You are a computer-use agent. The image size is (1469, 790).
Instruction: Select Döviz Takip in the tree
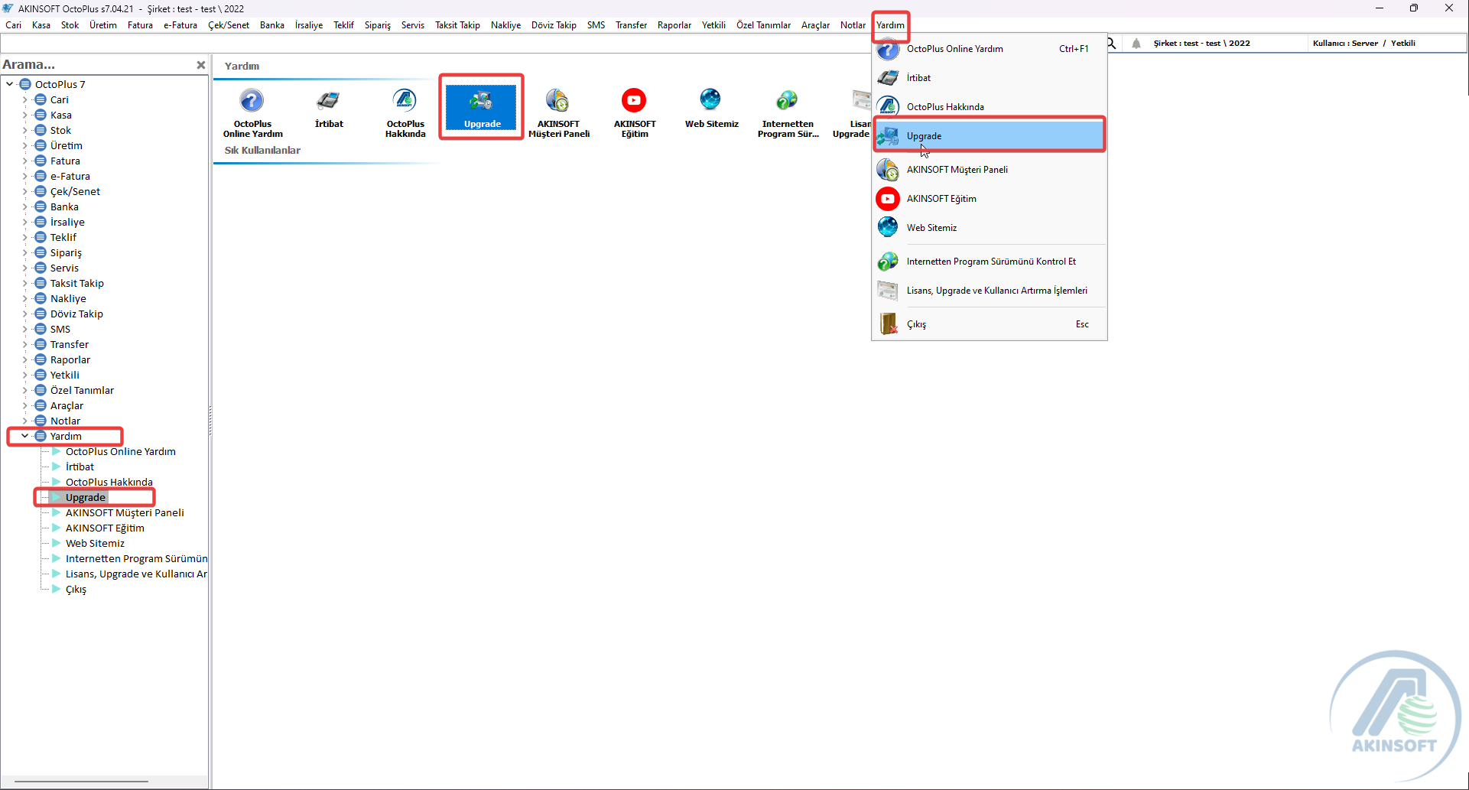(76, 314)
